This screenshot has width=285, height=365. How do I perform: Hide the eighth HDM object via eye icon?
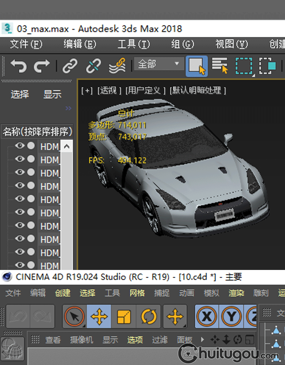click(20, 239)
